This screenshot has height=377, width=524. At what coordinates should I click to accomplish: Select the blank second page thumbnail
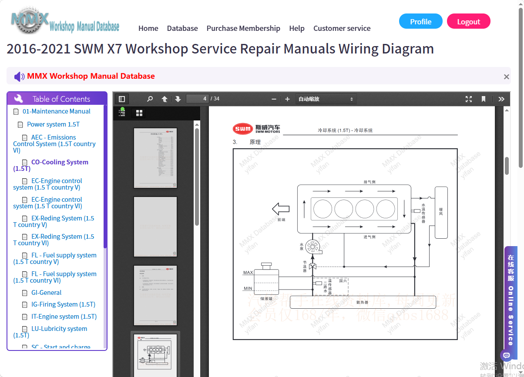coord(155,227)
